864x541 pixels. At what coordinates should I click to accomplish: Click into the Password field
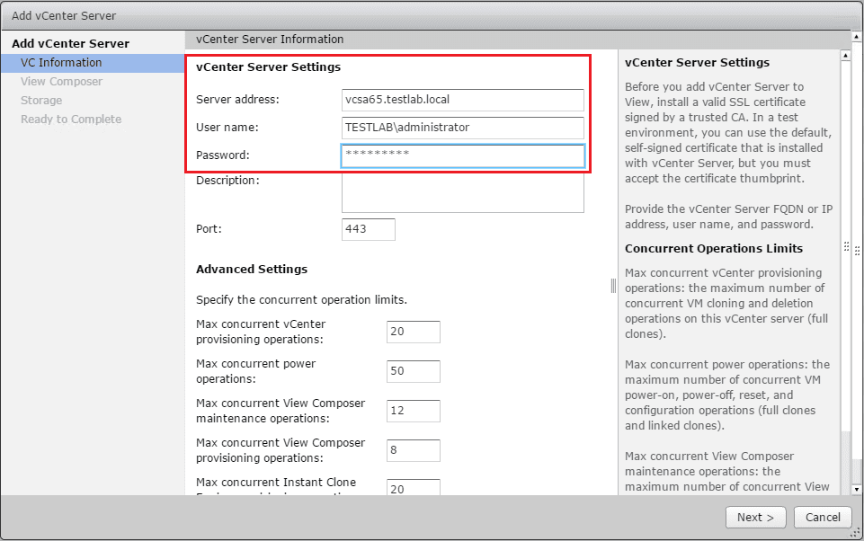tap(462, 155)
